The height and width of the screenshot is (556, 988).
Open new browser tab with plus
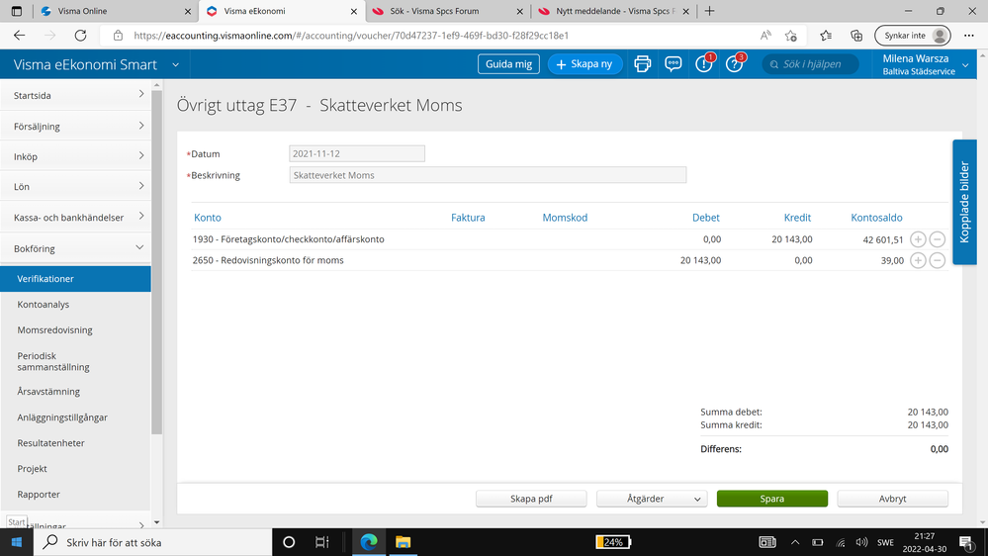[x=709, y=11]
